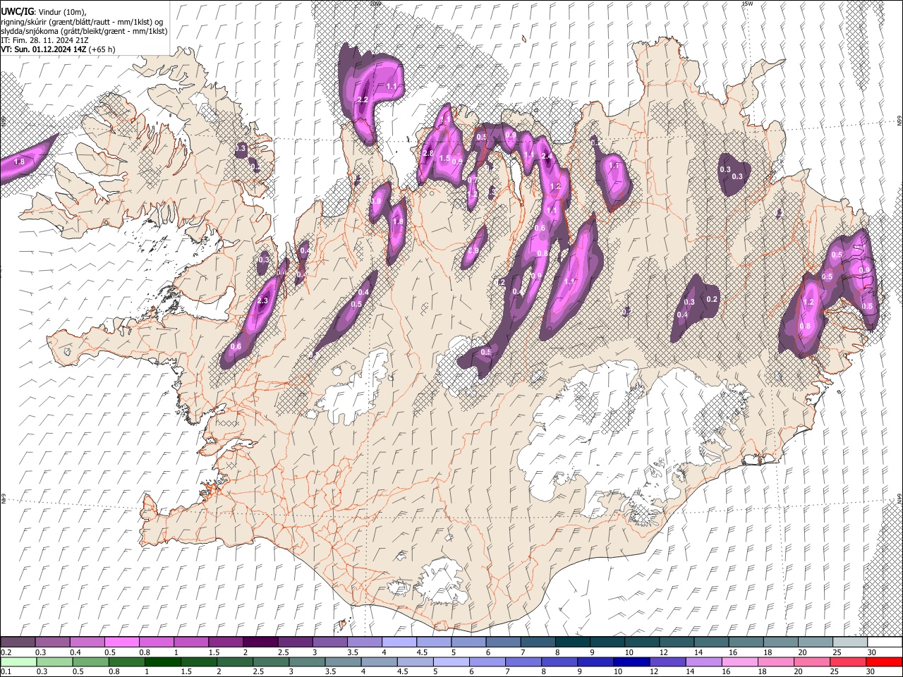Click the "1.8" value over the sea at far left
The image size is (903, 677).
click(x=20, y=161)
